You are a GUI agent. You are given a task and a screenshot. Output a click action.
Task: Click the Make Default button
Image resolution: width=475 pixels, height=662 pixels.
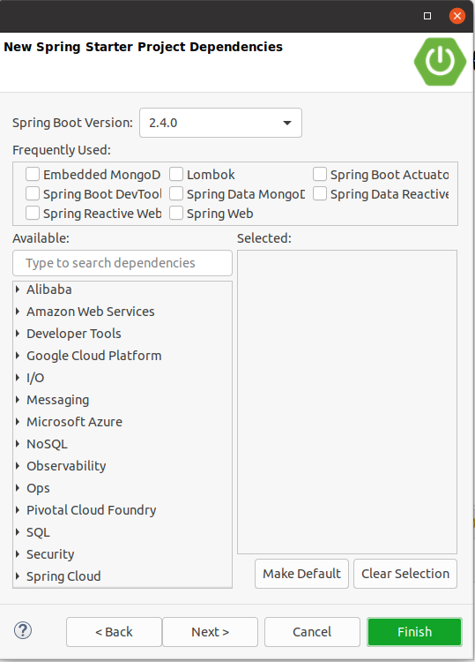(301, 574)
